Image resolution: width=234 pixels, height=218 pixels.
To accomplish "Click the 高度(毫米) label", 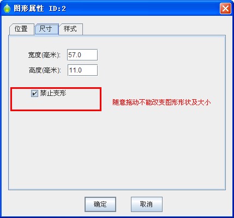I will (45, 70).
